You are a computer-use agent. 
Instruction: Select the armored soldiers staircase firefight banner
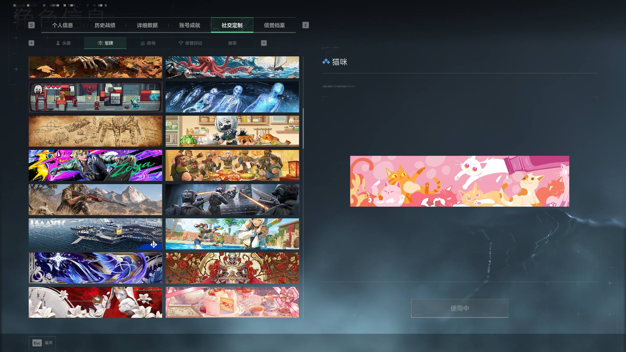tap(232, 199)
